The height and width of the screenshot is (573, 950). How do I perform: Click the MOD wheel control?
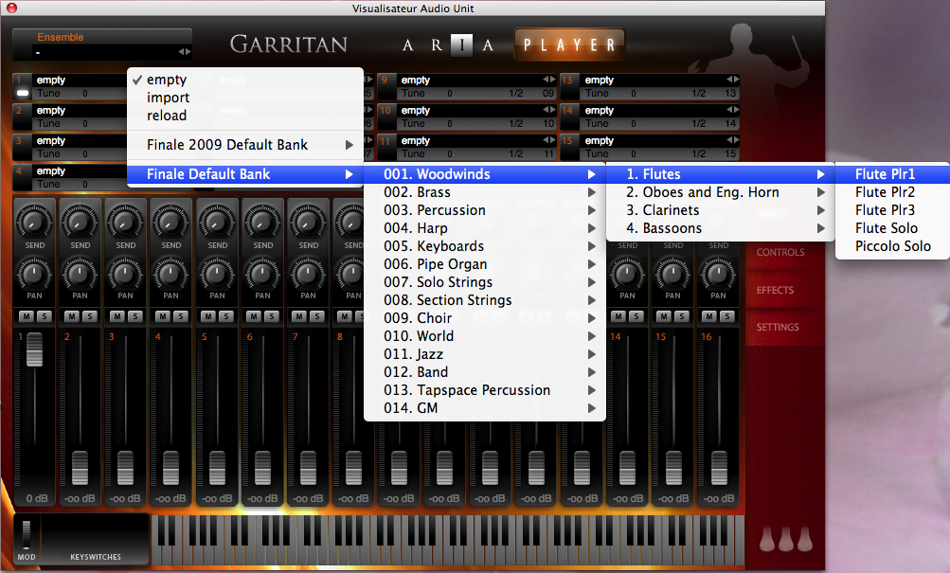coord(27,535)
